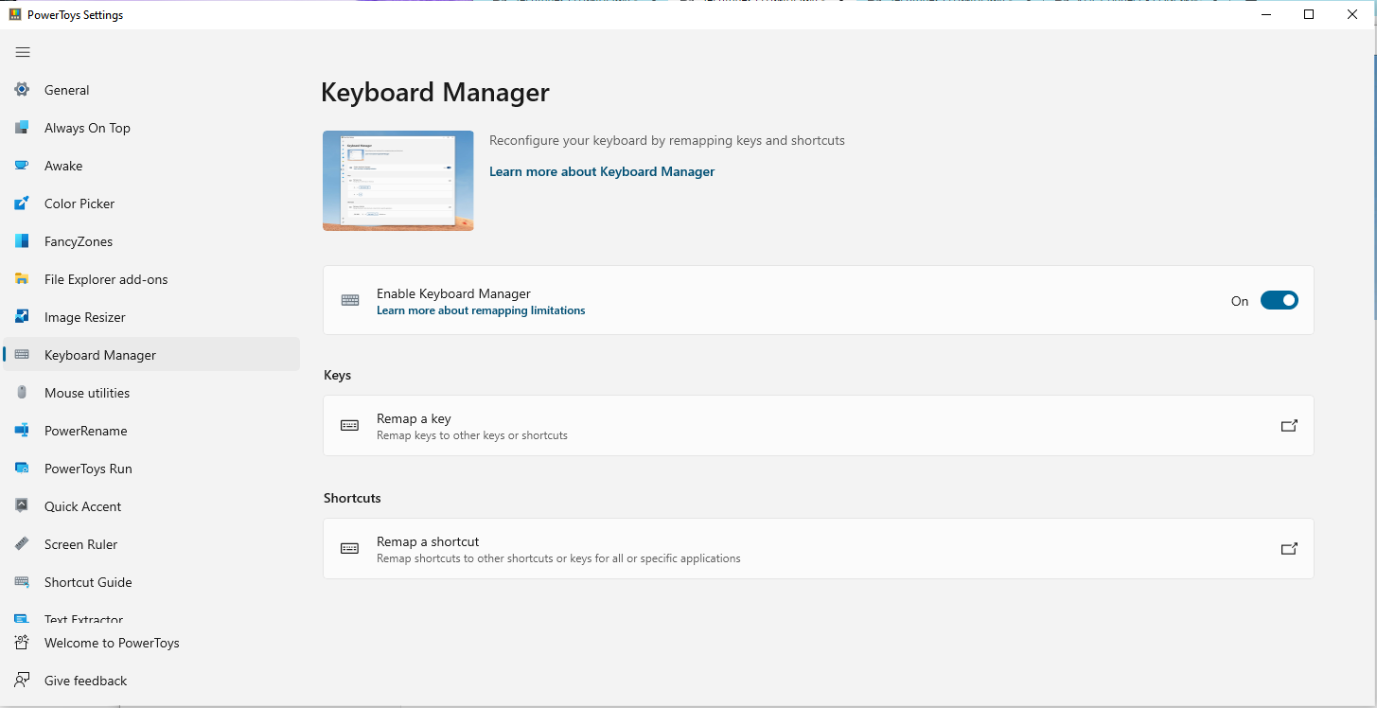Click Give feedback at sidebar bottom
Image resolution: width=1377 pixels, height=708 pixels.
85,681
